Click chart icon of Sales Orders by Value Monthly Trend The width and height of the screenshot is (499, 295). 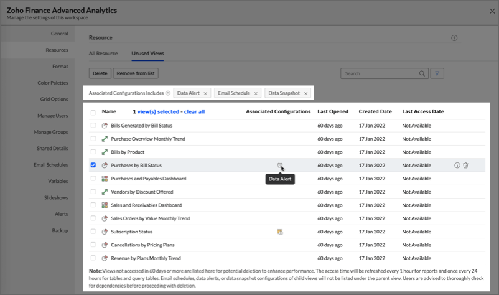[105, 218]
